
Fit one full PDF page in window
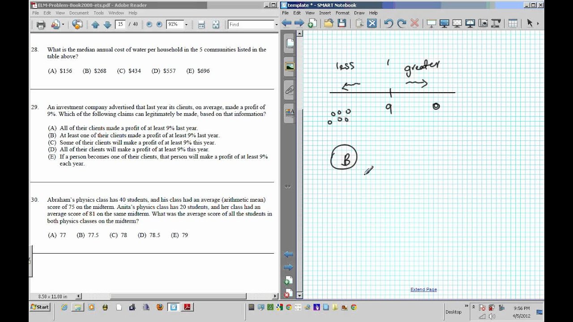pyautogui.click(x=216, y=25)
